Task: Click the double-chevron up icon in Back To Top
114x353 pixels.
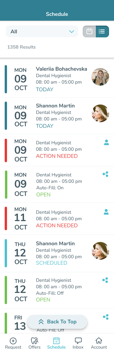Action: click(41, 322)
